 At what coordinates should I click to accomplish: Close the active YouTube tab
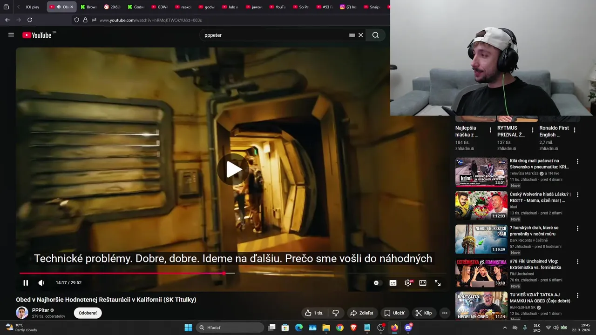(x=71, y=7)
